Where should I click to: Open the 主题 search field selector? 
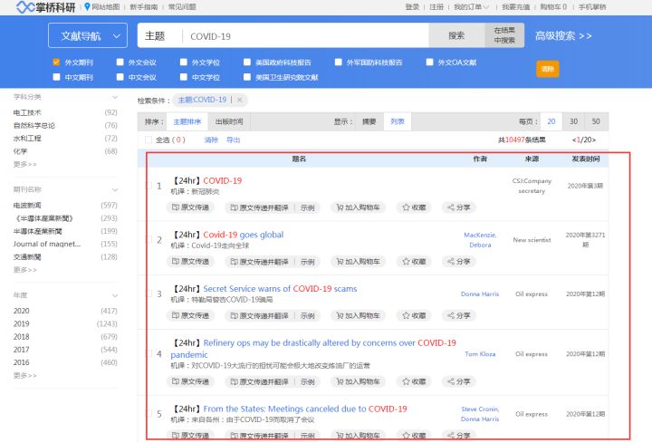155,35
